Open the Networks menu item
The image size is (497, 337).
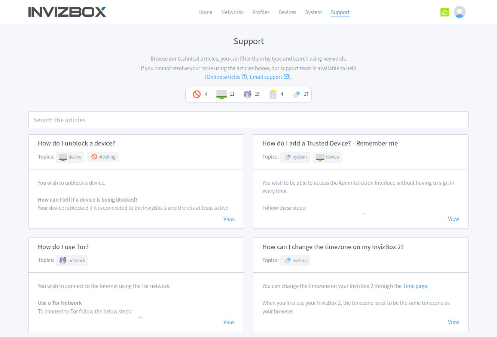click(232, 12)
